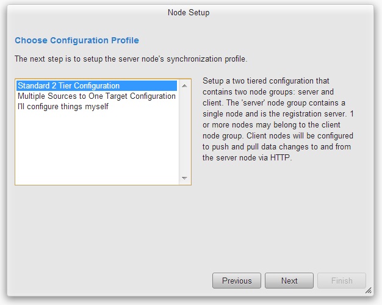Click the word HTTP in the description
The image size is (382, 305).
pos(280,157)
